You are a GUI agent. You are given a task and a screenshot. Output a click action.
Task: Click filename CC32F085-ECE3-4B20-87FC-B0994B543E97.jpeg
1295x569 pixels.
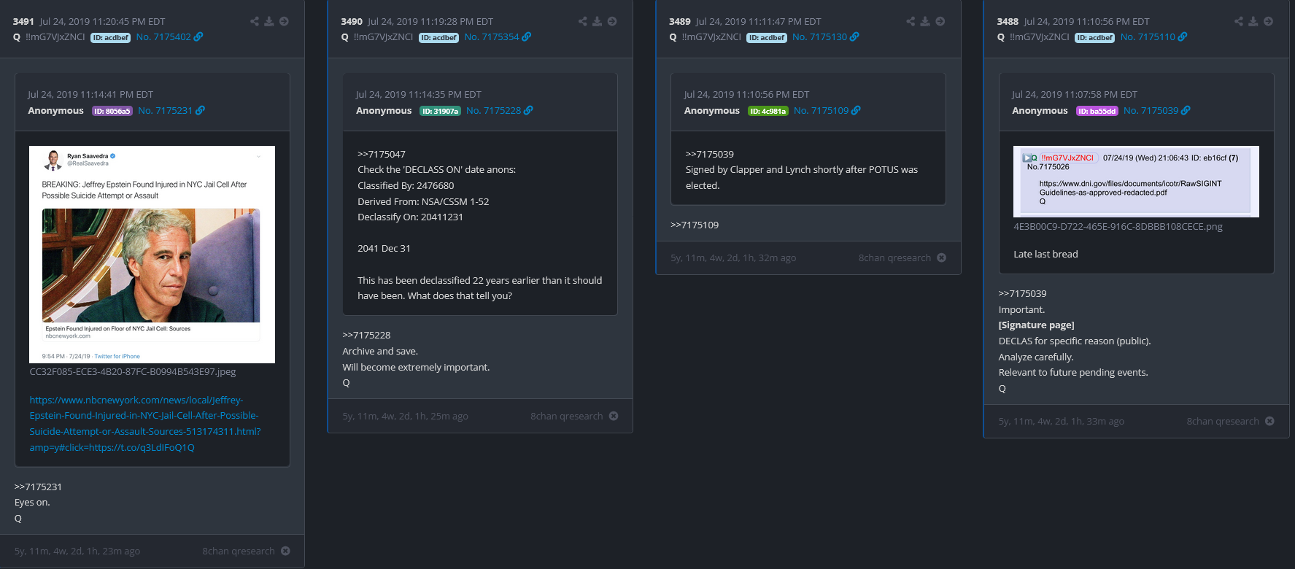133,371
